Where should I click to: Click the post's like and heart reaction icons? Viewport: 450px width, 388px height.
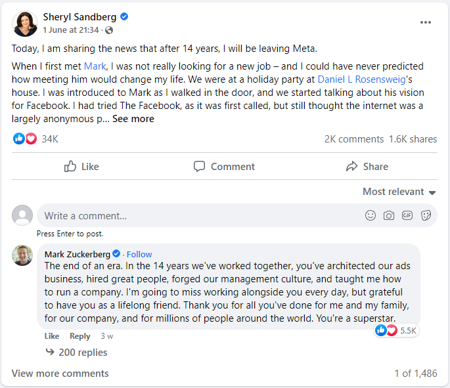(25, 139)
